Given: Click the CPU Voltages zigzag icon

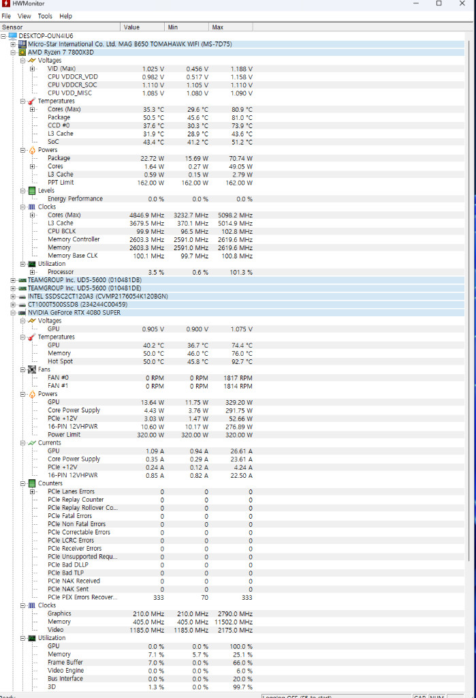Looking at the screenshot, I should [x=32, y=61].
